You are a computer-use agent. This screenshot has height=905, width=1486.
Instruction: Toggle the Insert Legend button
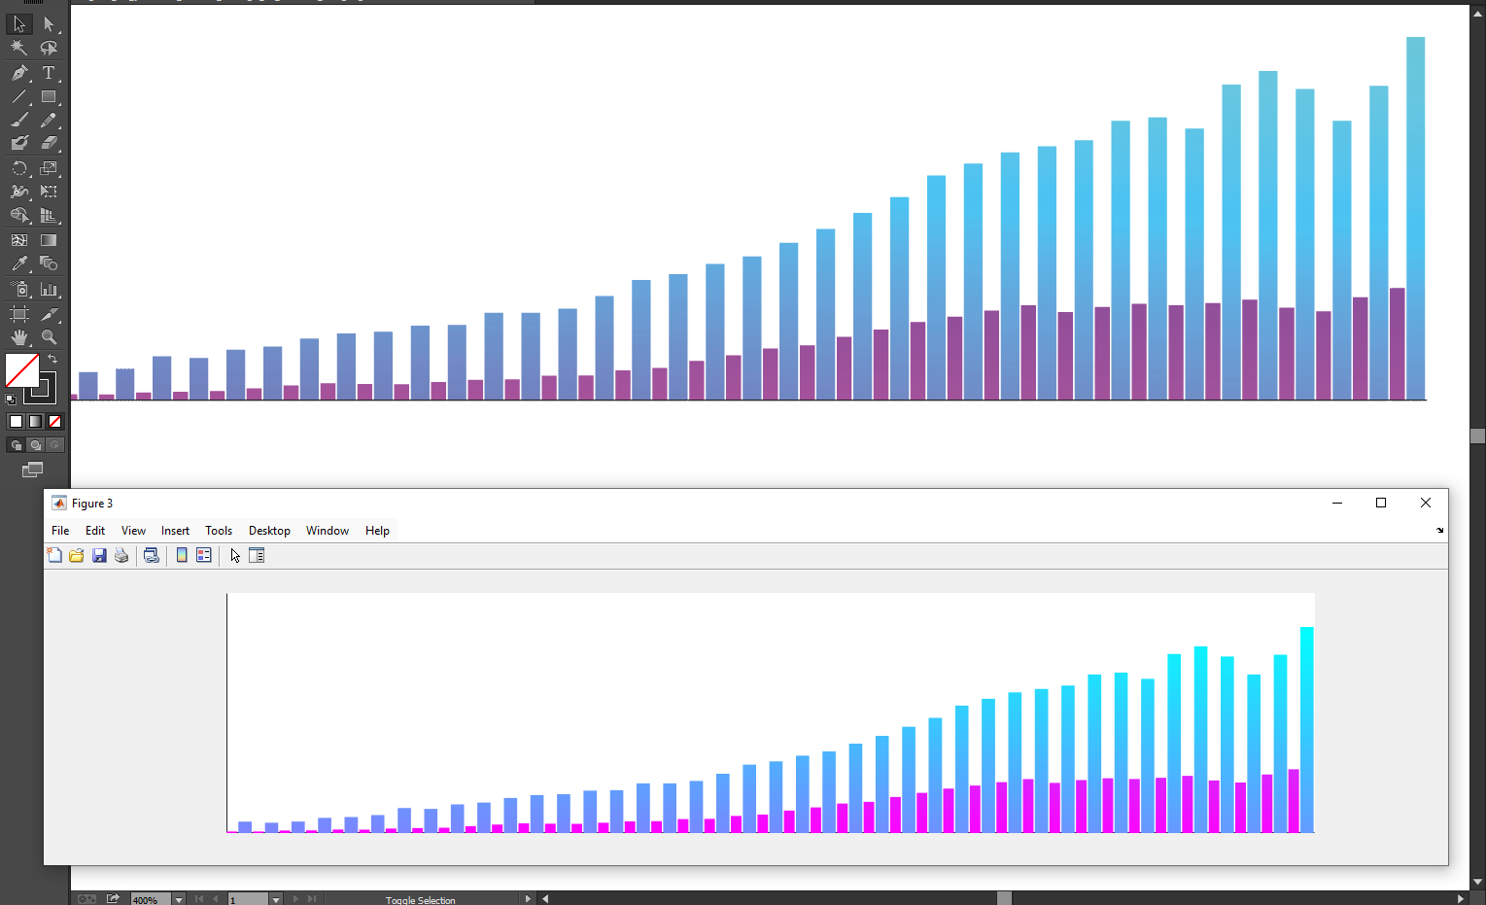pyautogui.click(x=204, y=556)
